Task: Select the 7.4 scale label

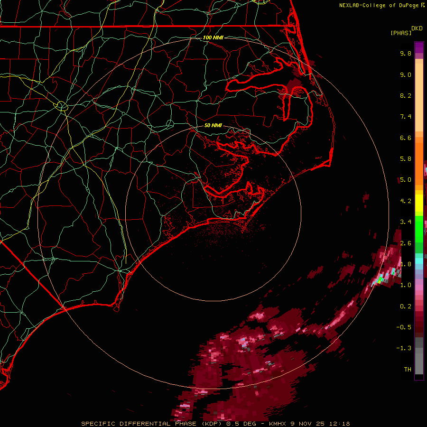Action: point(406,117)
